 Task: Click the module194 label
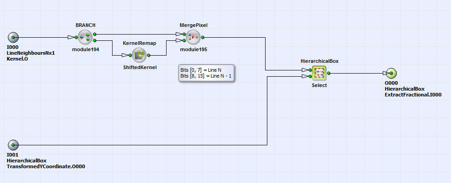(86, 49)
